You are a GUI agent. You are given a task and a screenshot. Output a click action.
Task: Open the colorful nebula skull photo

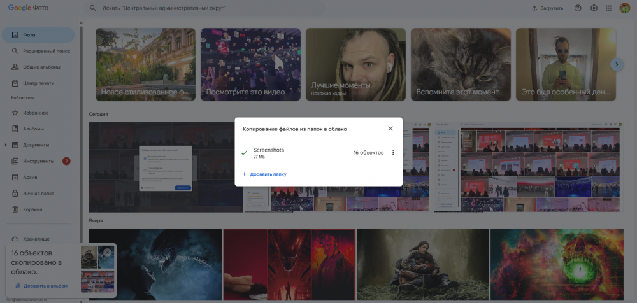point(557,265)
